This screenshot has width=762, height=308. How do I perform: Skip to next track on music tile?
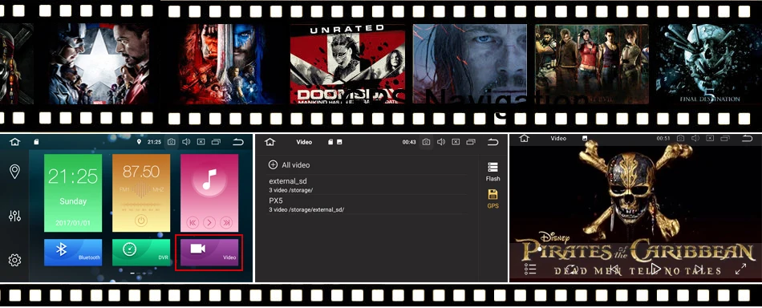click(226, 222)
